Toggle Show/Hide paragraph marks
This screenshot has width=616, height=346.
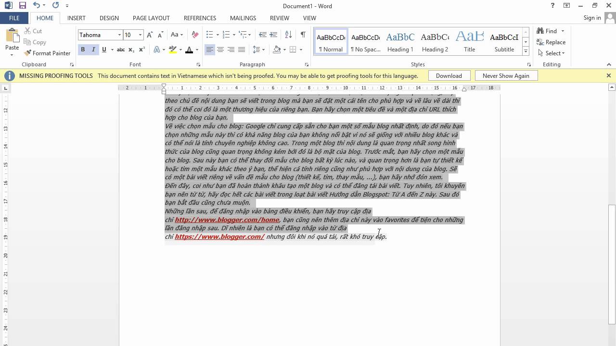click(303, 35)
